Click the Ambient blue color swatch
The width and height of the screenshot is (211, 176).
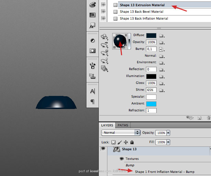point(151,104)
